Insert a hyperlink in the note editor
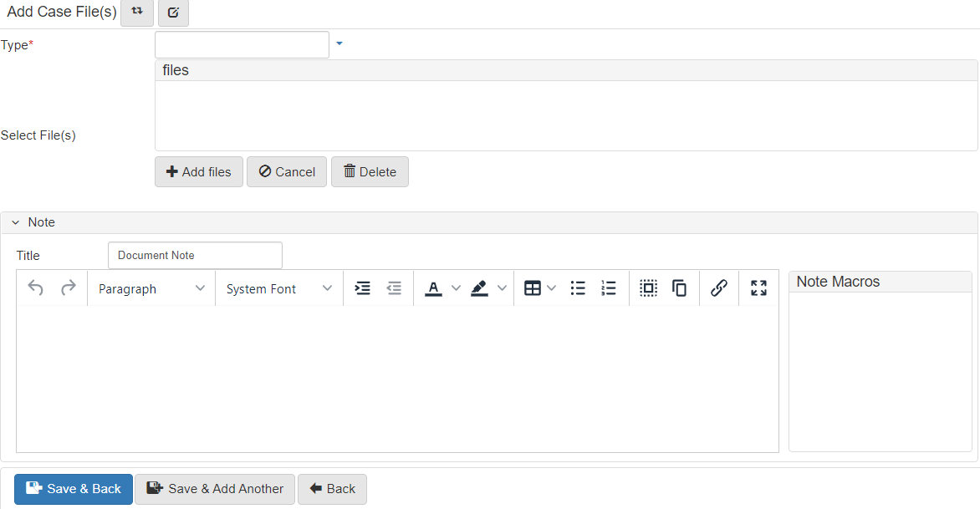This screenshot has height=509, width=980. click(x=718, y=288)
